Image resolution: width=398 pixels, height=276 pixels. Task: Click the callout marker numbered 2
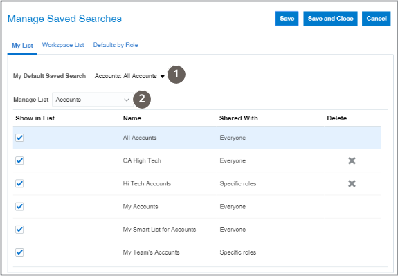tap(142, 99)
